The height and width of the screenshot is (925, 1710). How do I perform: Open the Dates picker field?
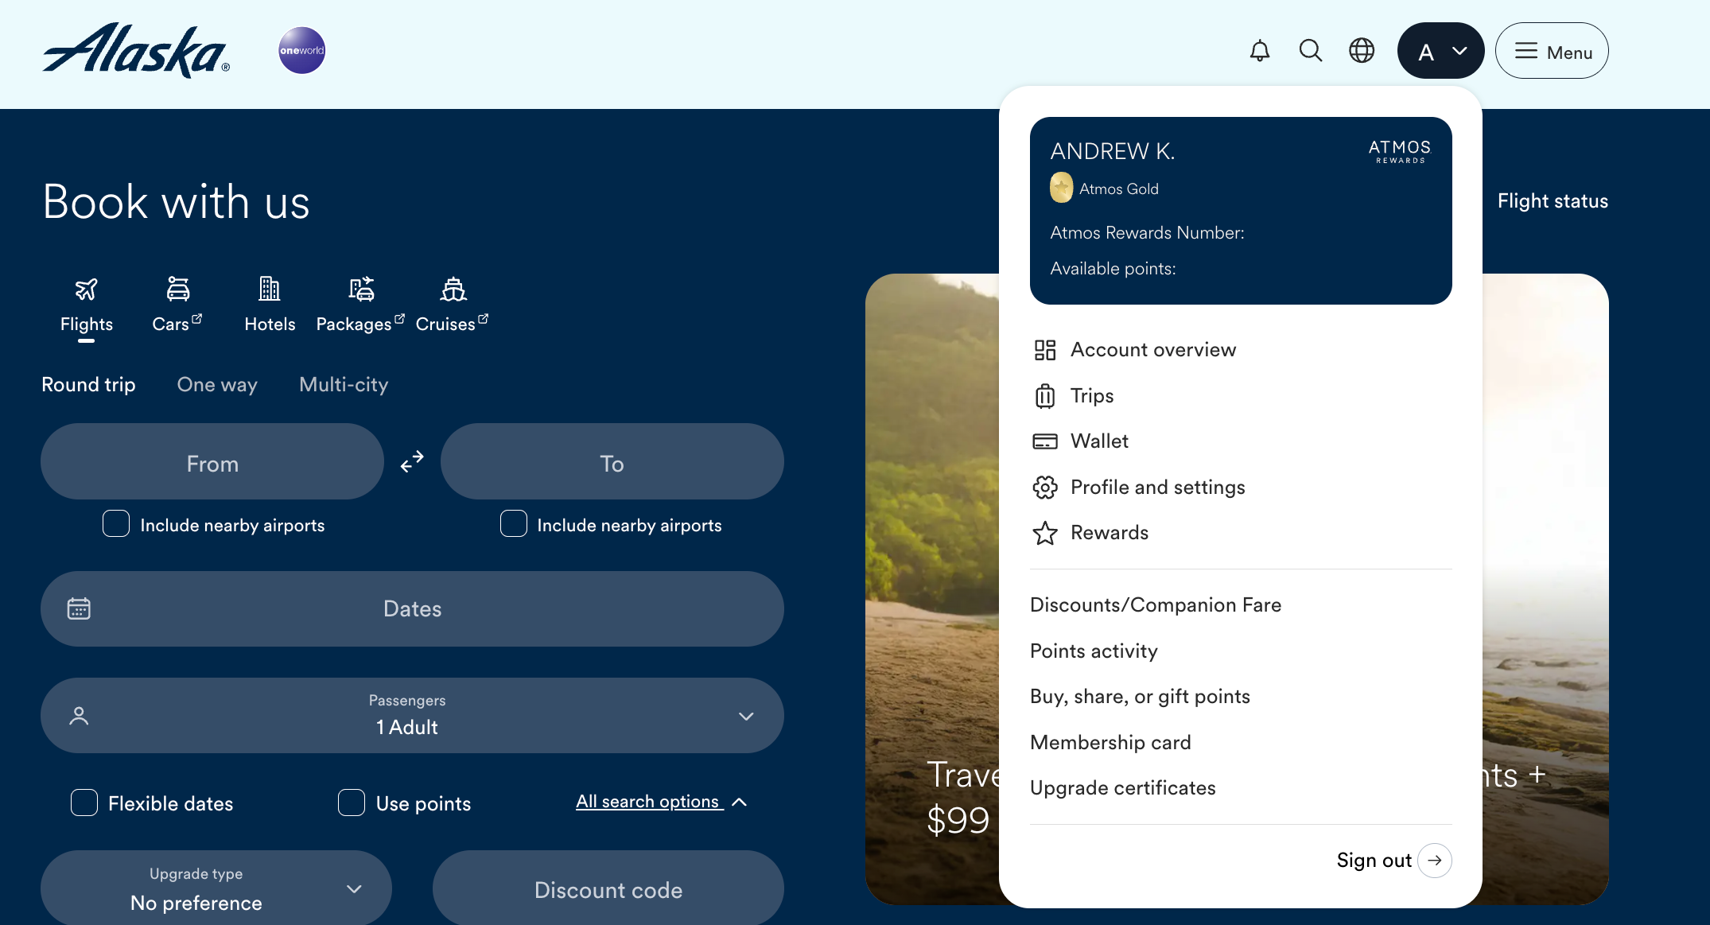pyautogui.click(x=412, y=608)
